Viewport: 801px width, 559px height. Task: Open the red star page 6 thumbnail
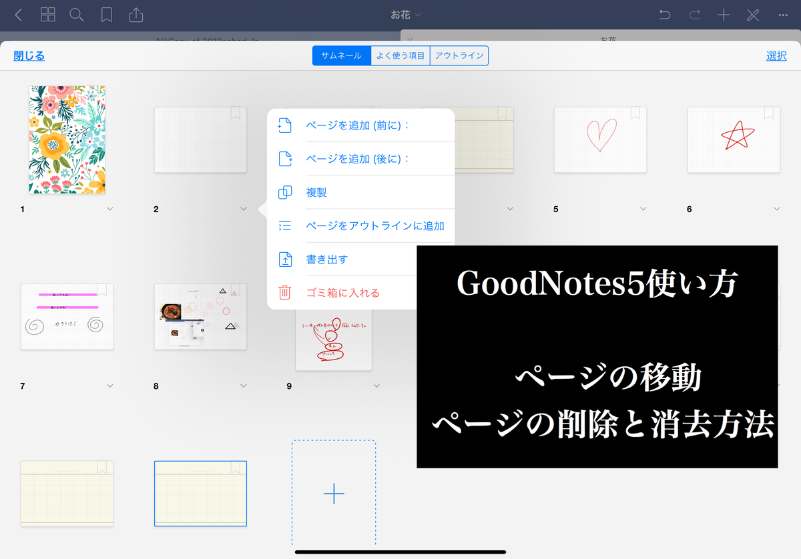734,139
